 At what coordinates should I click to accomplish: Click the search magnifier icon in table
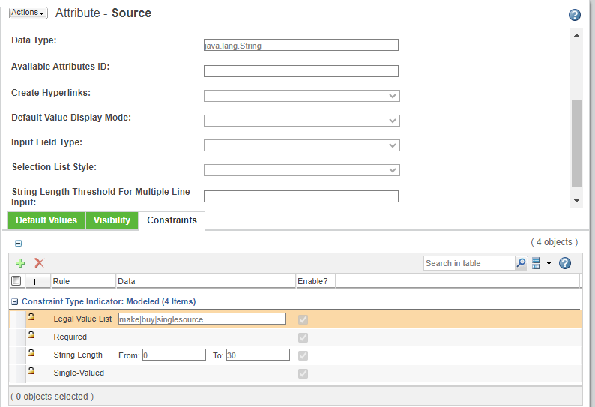[x=521, y=263]
